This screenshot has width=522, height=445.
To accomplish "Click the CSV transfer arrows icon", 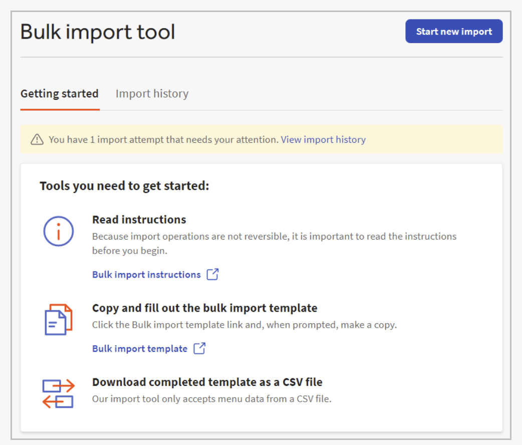I will (58, 393).
